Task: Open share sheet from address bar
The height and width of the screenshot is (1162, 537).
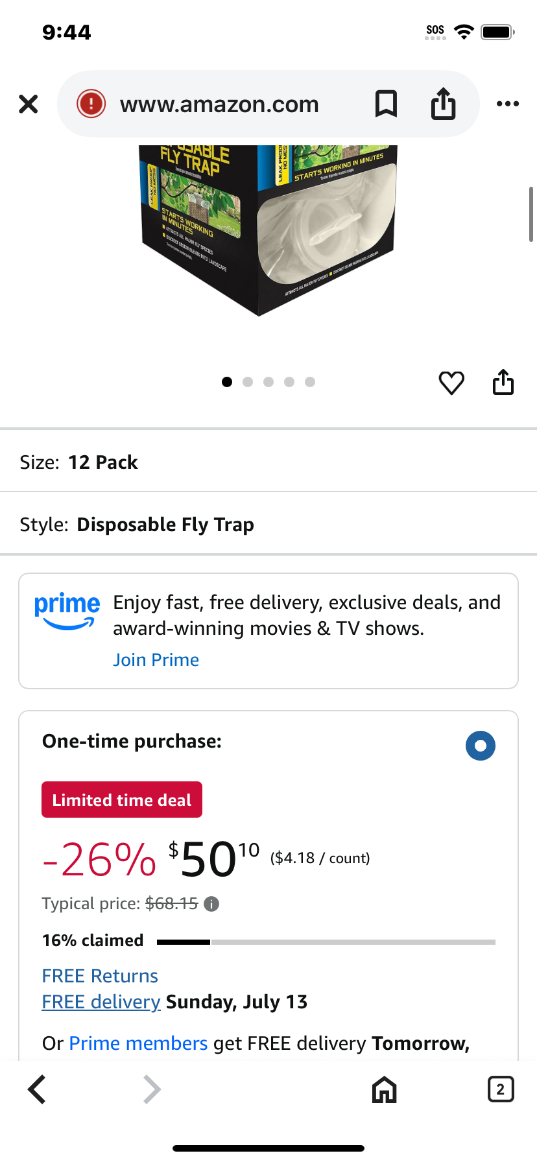Action: [x=444, y=104]
